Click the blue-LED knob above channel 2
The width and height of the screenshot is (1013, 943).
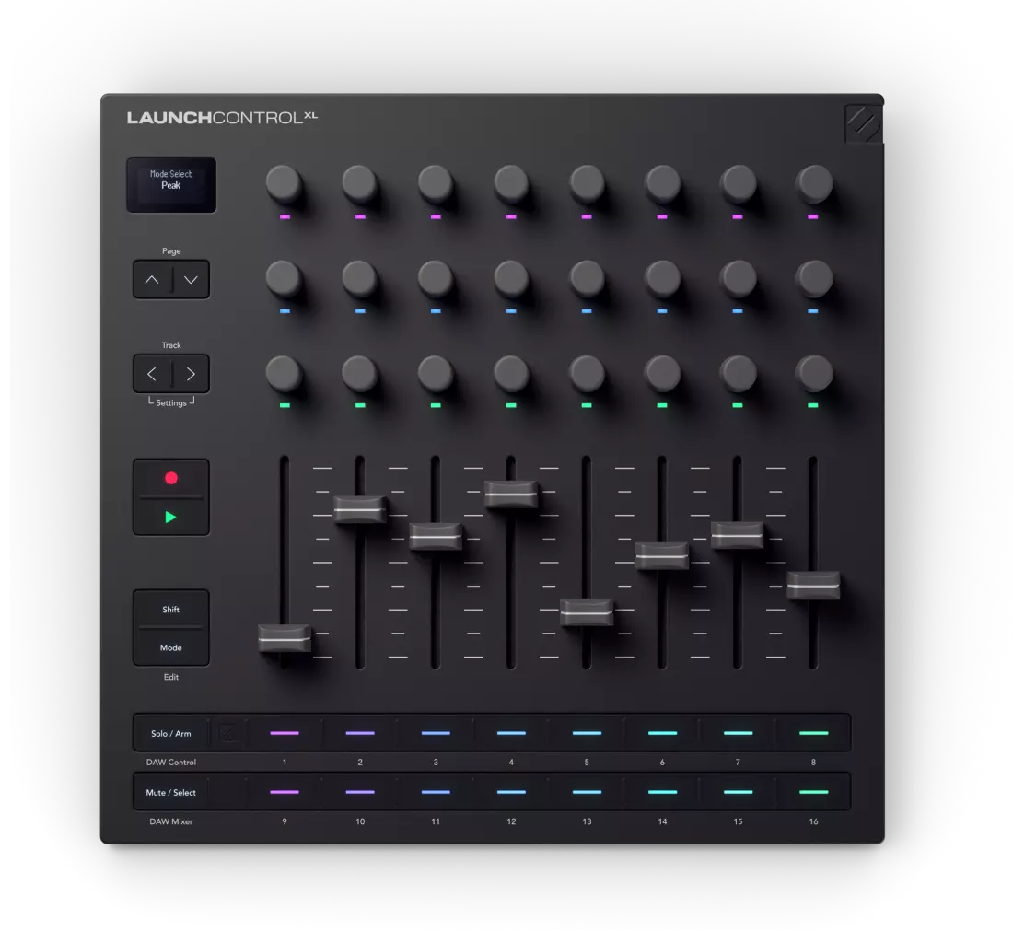pos(360,278)
